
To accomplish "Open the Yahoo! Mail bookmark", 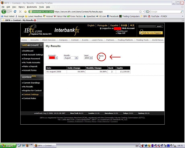I will coord(60,16).
